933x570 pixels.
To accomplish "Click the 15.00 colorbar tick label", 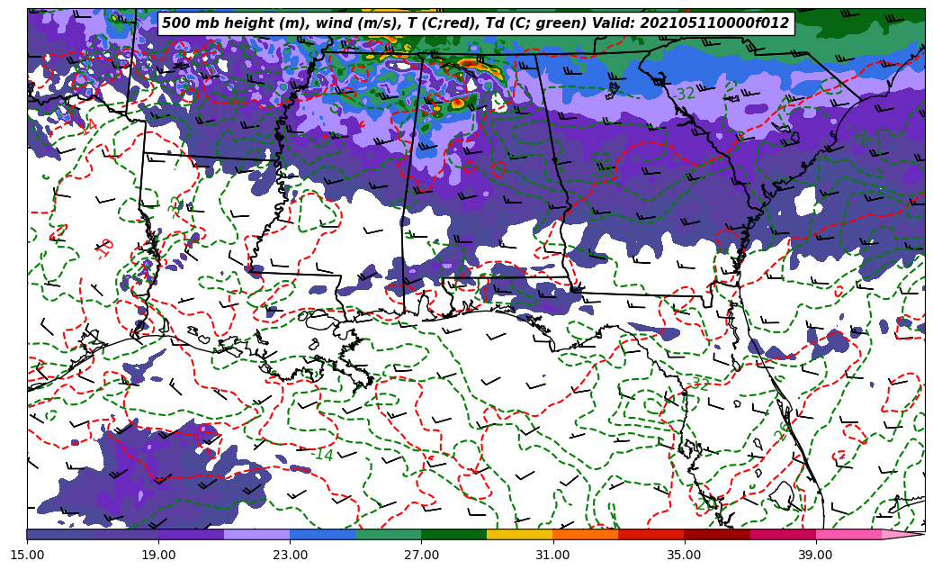I will coord(27,555).
